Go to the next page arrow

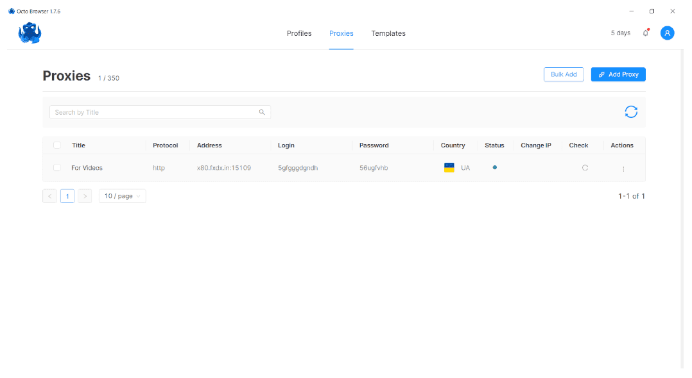(x=85, y=196)
